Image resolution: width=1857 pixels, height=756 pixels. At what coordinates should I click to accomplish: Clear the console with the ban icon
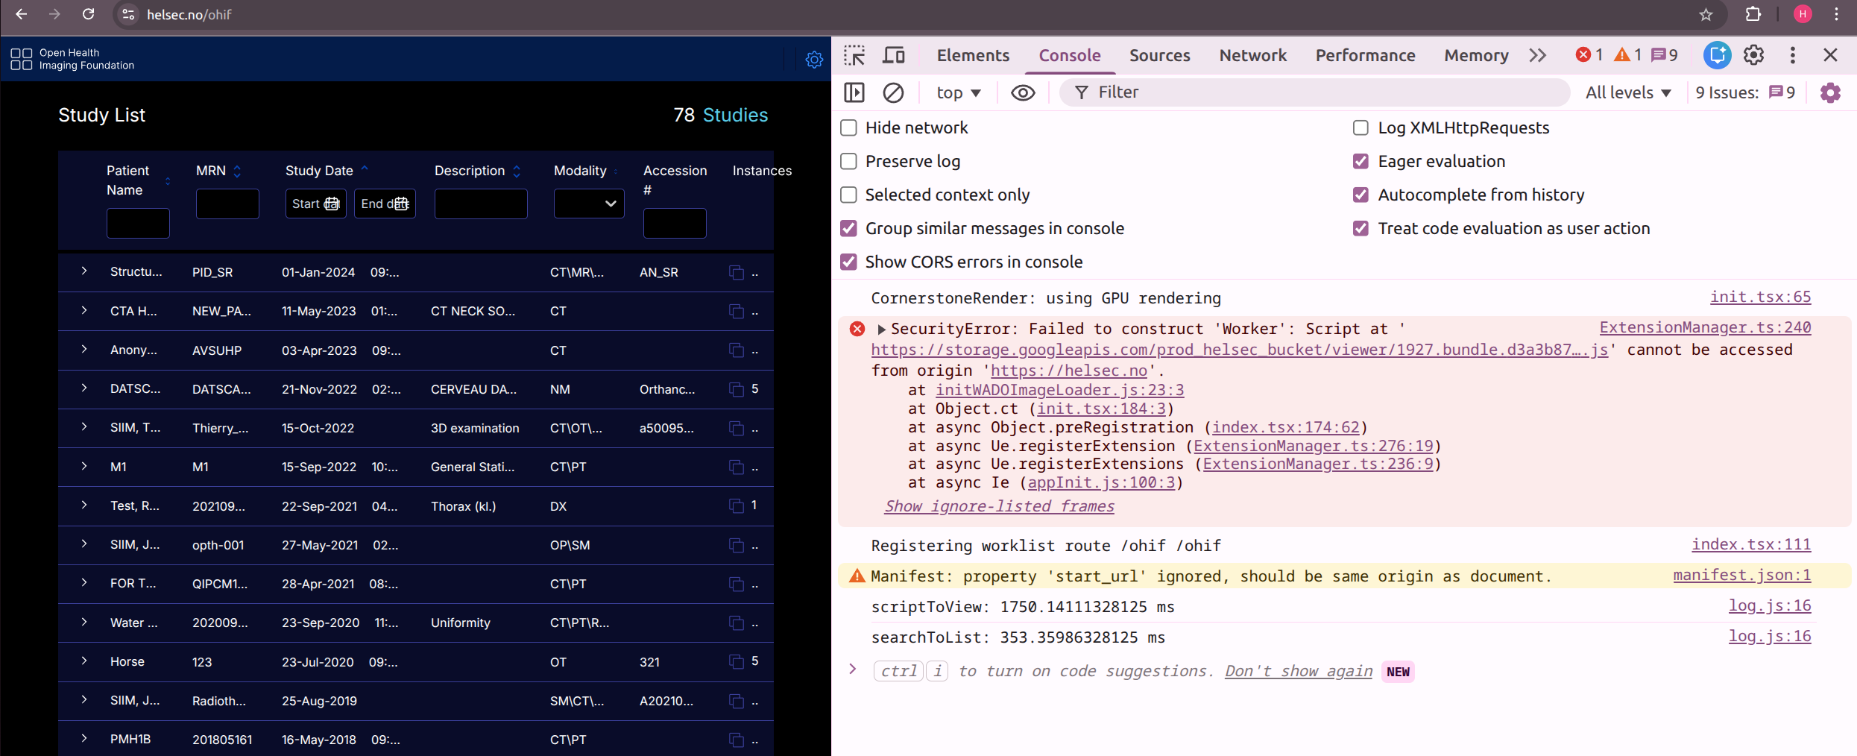(x=893, y=92)
